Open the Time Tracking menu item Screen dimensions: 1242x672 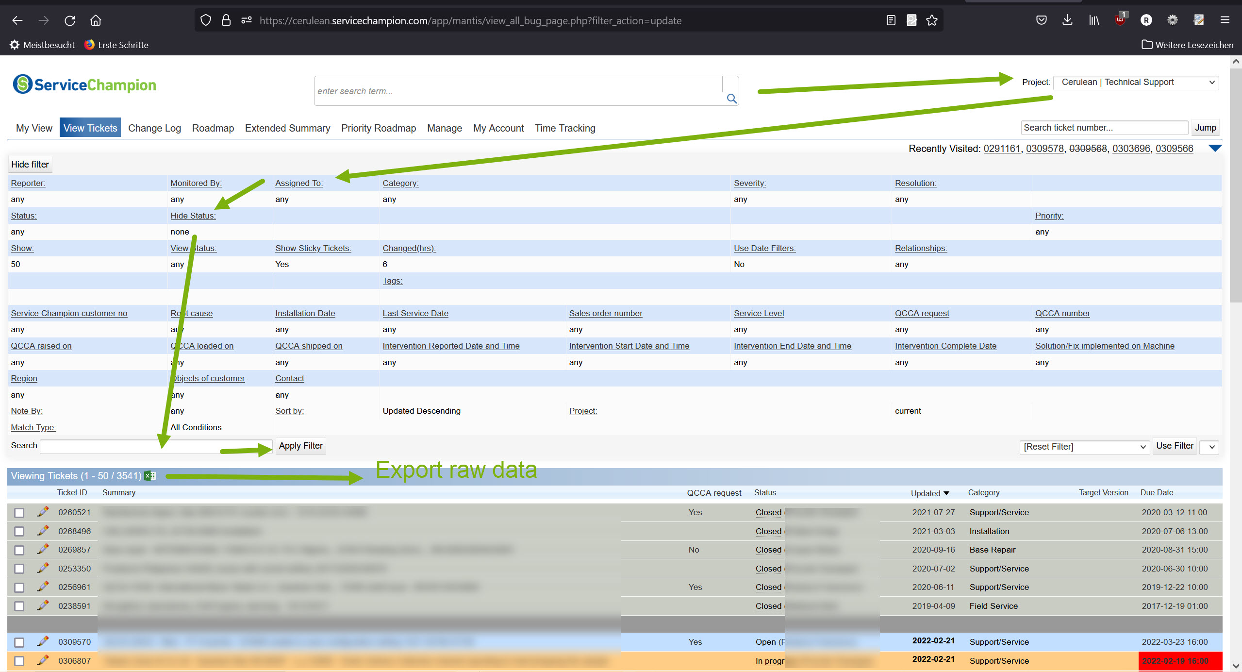point(565,128)
